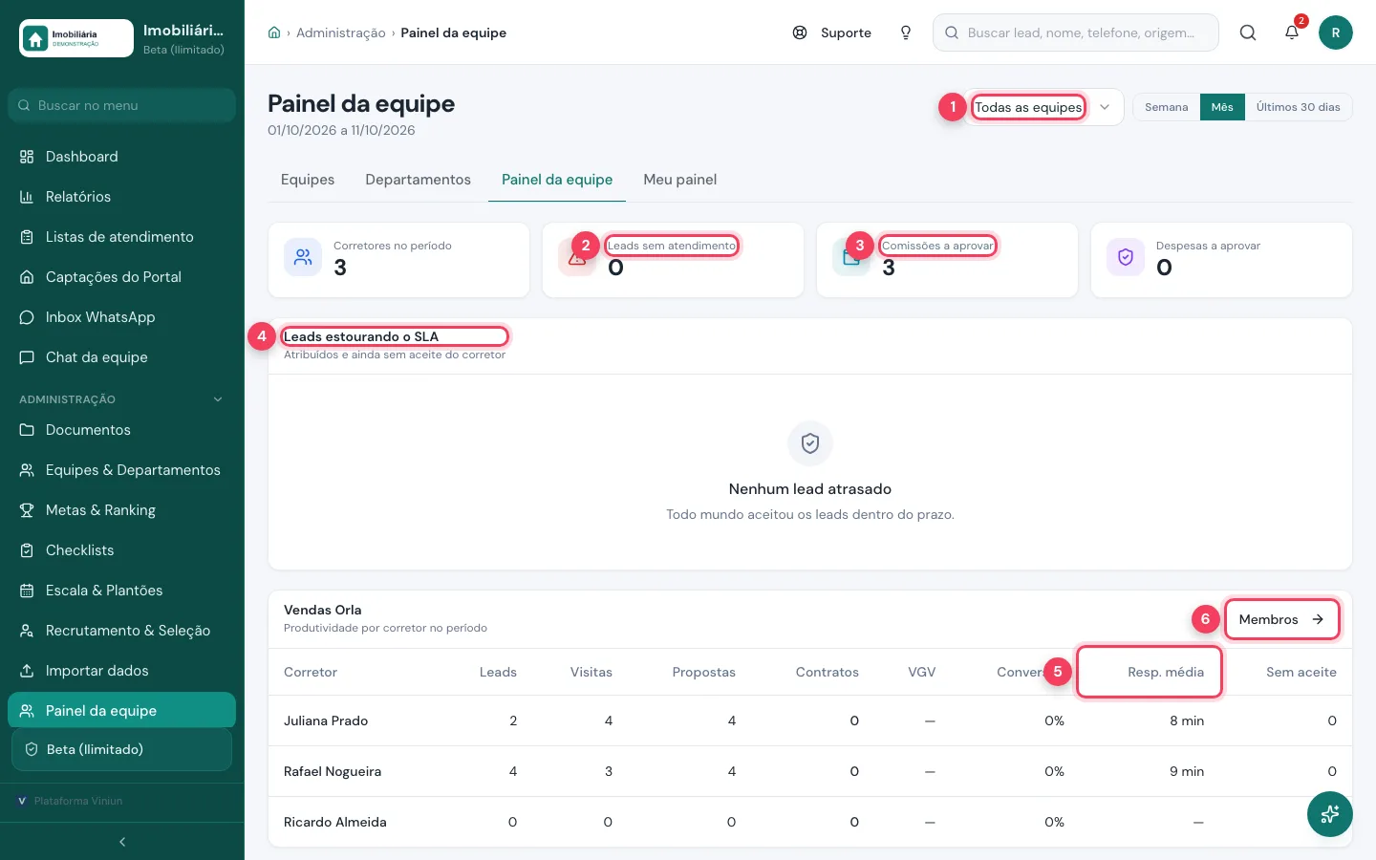Image resolution: width=1376 pixels, height=860 pixels.
Task: Switch to the Equipes tab
Action: (x=308, y=180)
